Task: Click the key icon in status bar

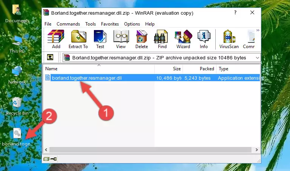Action: (54, 159)
